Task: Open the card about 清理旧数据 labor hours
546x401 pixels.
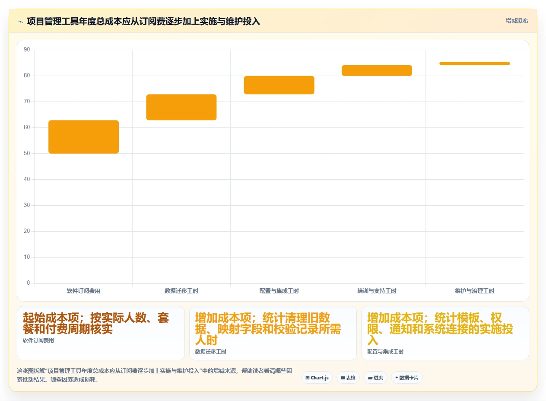Action: point(273,333)
